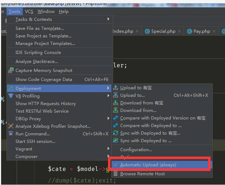The image size is (225, 185).
Task: Click Download from 有宝 icon
Action: pos(116,103)
